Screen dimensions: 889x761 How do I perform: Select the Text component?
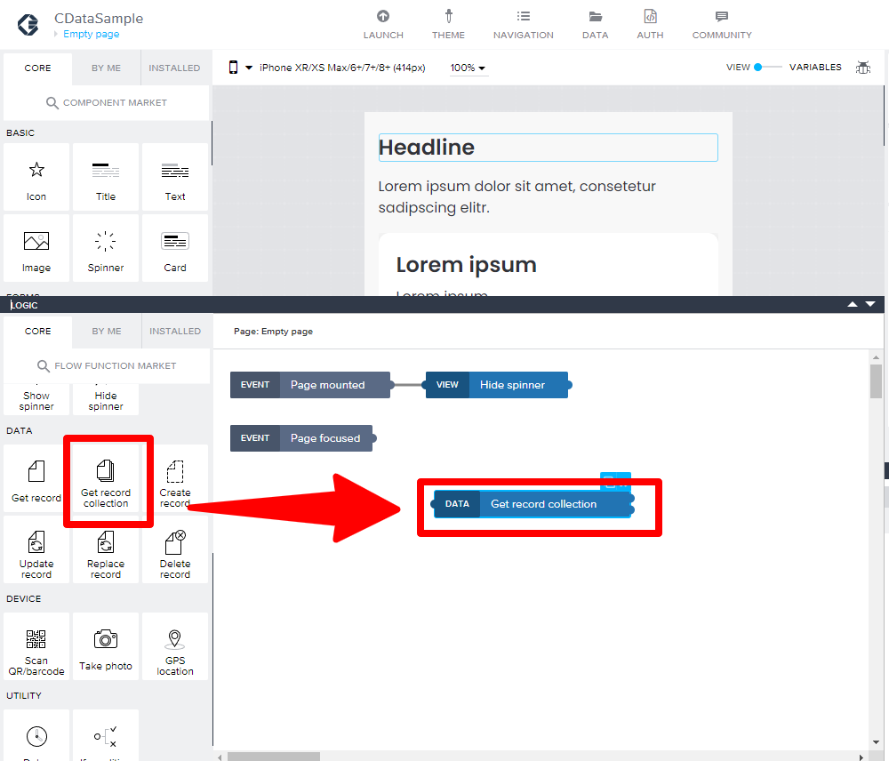174,177
